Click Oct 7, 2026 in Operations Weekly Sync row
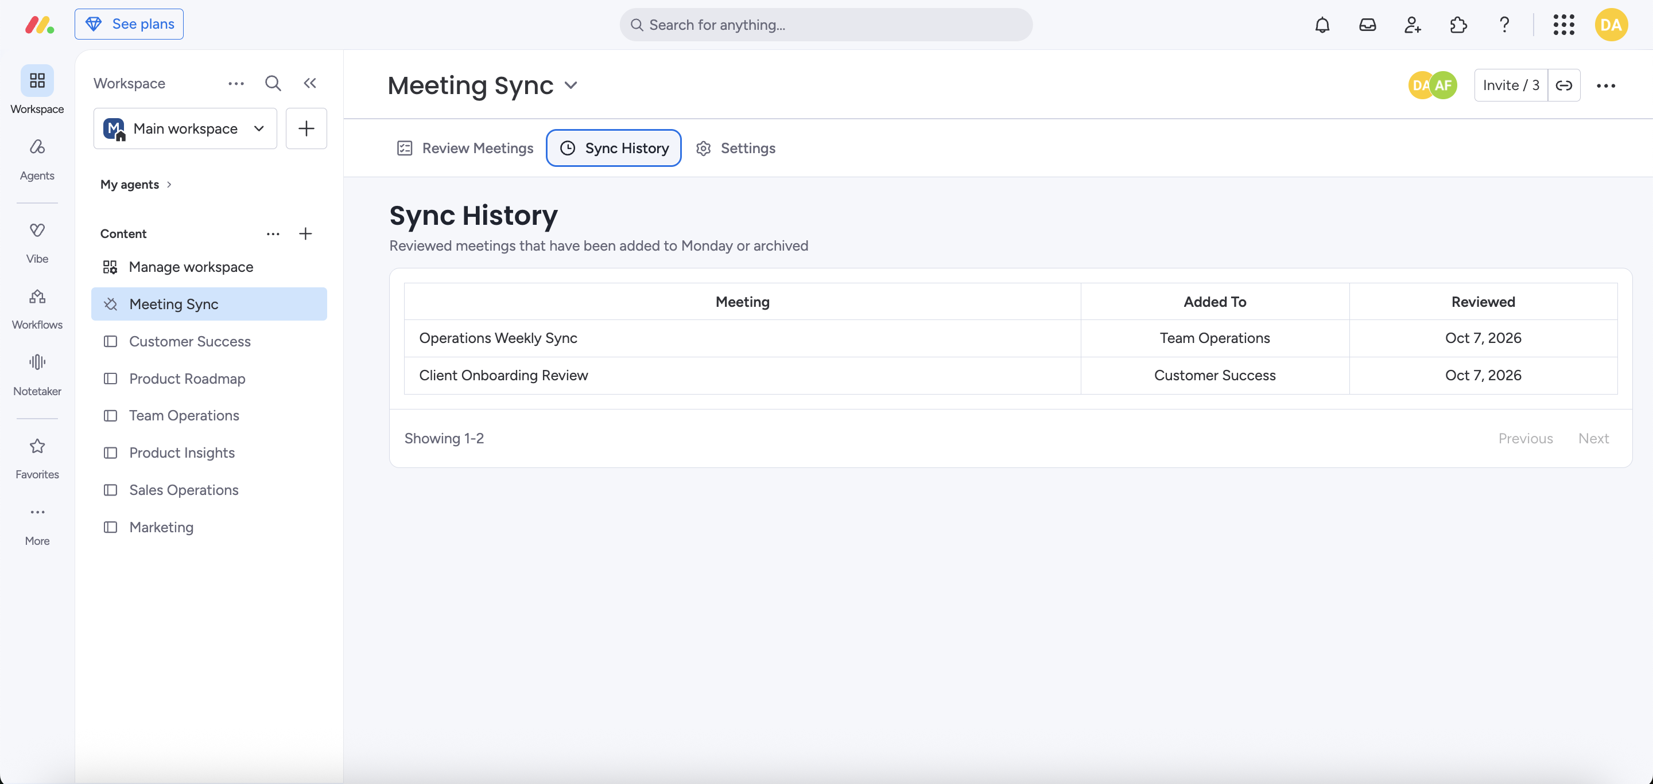 tap(1483, 338)
